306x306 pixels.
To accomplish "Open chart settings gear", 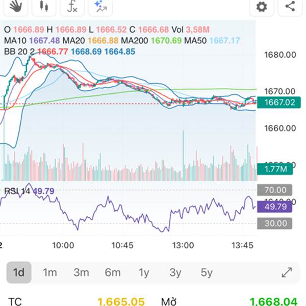I will pos(262,7).
